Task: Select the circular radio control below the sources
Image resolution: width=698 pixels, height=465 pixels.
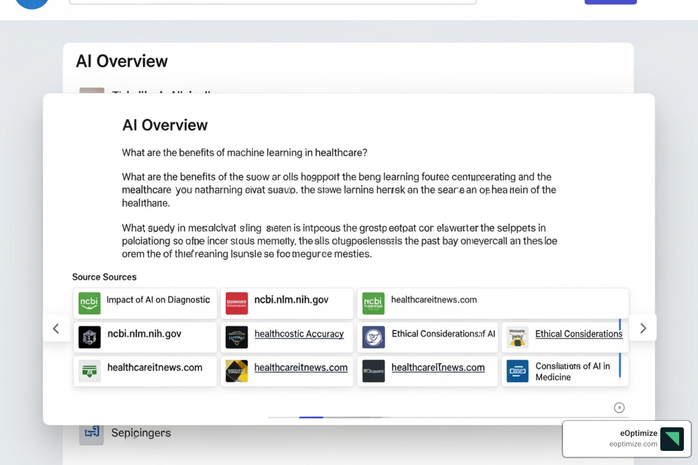Action: pyautogui.click(x=619, y=408)
